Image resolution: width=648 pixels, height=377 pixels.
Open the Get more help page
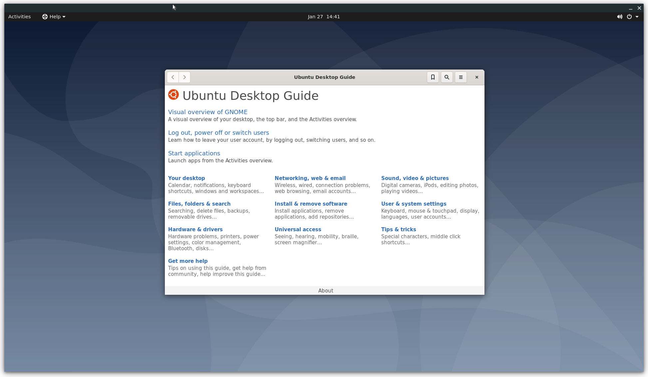[188, 261]
